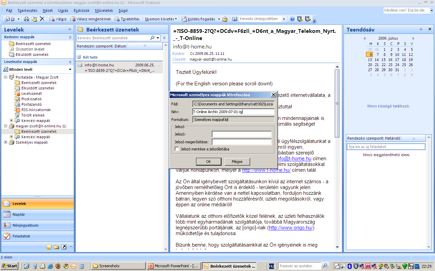Open the http://www.origo.hu/ link
Viewport: 435px width, 271px height.
pos(291,228)
